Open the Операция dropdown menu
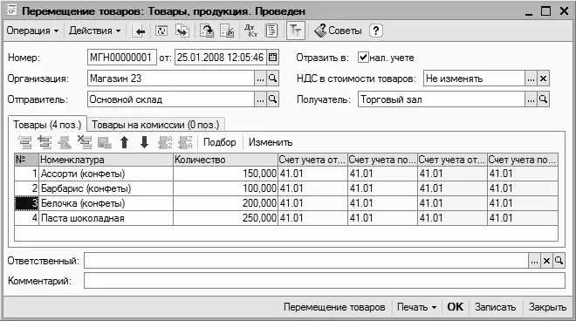The height and width of the screenshot is (321, 576). pyautogui.click(x=32, y=31)
